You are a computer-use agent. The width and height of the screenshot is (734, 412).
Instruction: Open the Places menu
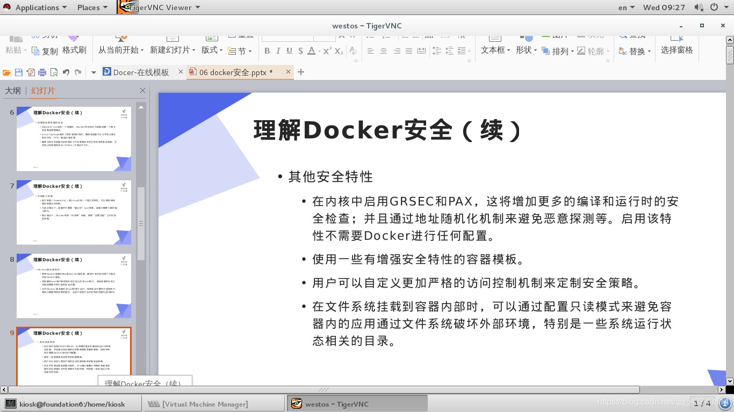92,8
